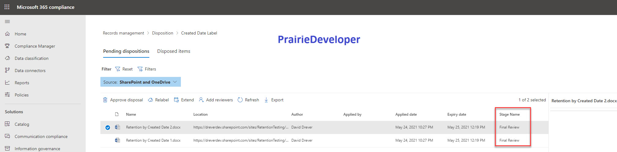Click the Information governance icon
Screen dimensions: 617x152
7,148
